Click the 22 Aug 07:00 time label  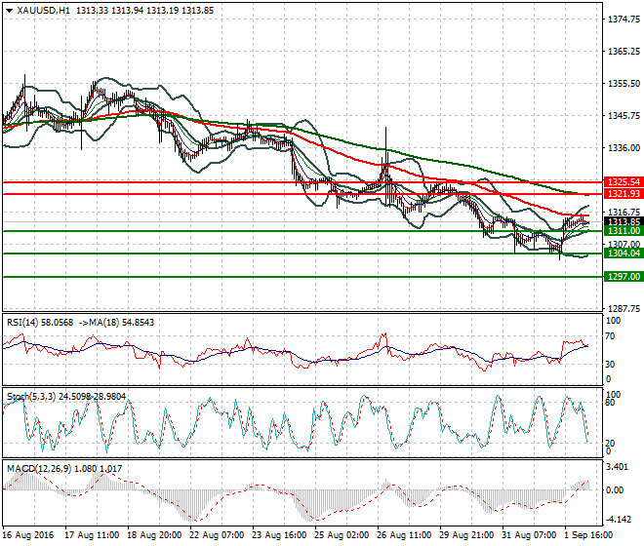[217, 535]
